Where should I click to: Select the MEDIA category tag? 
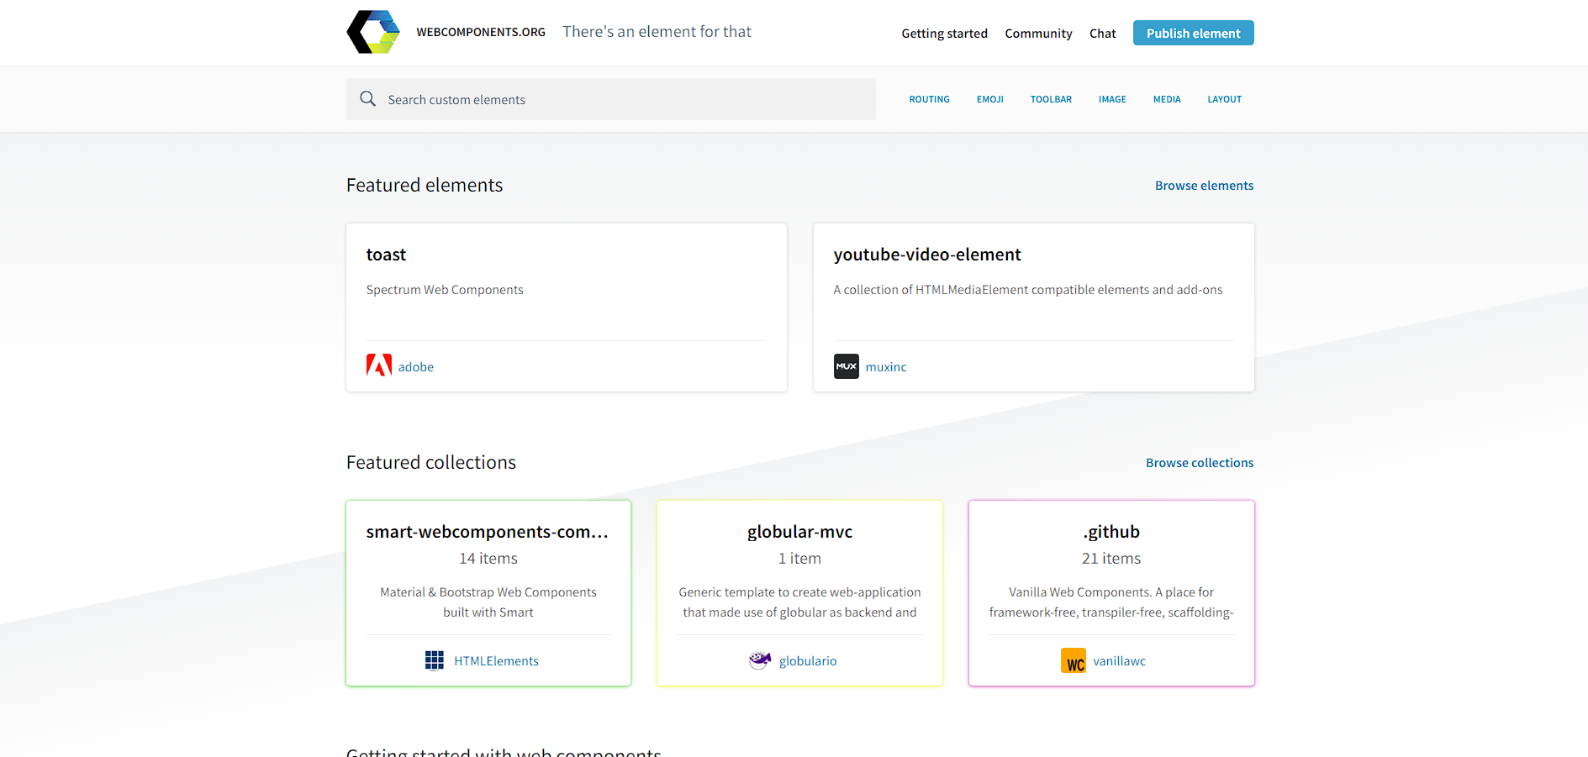(x=1167, y=98)
